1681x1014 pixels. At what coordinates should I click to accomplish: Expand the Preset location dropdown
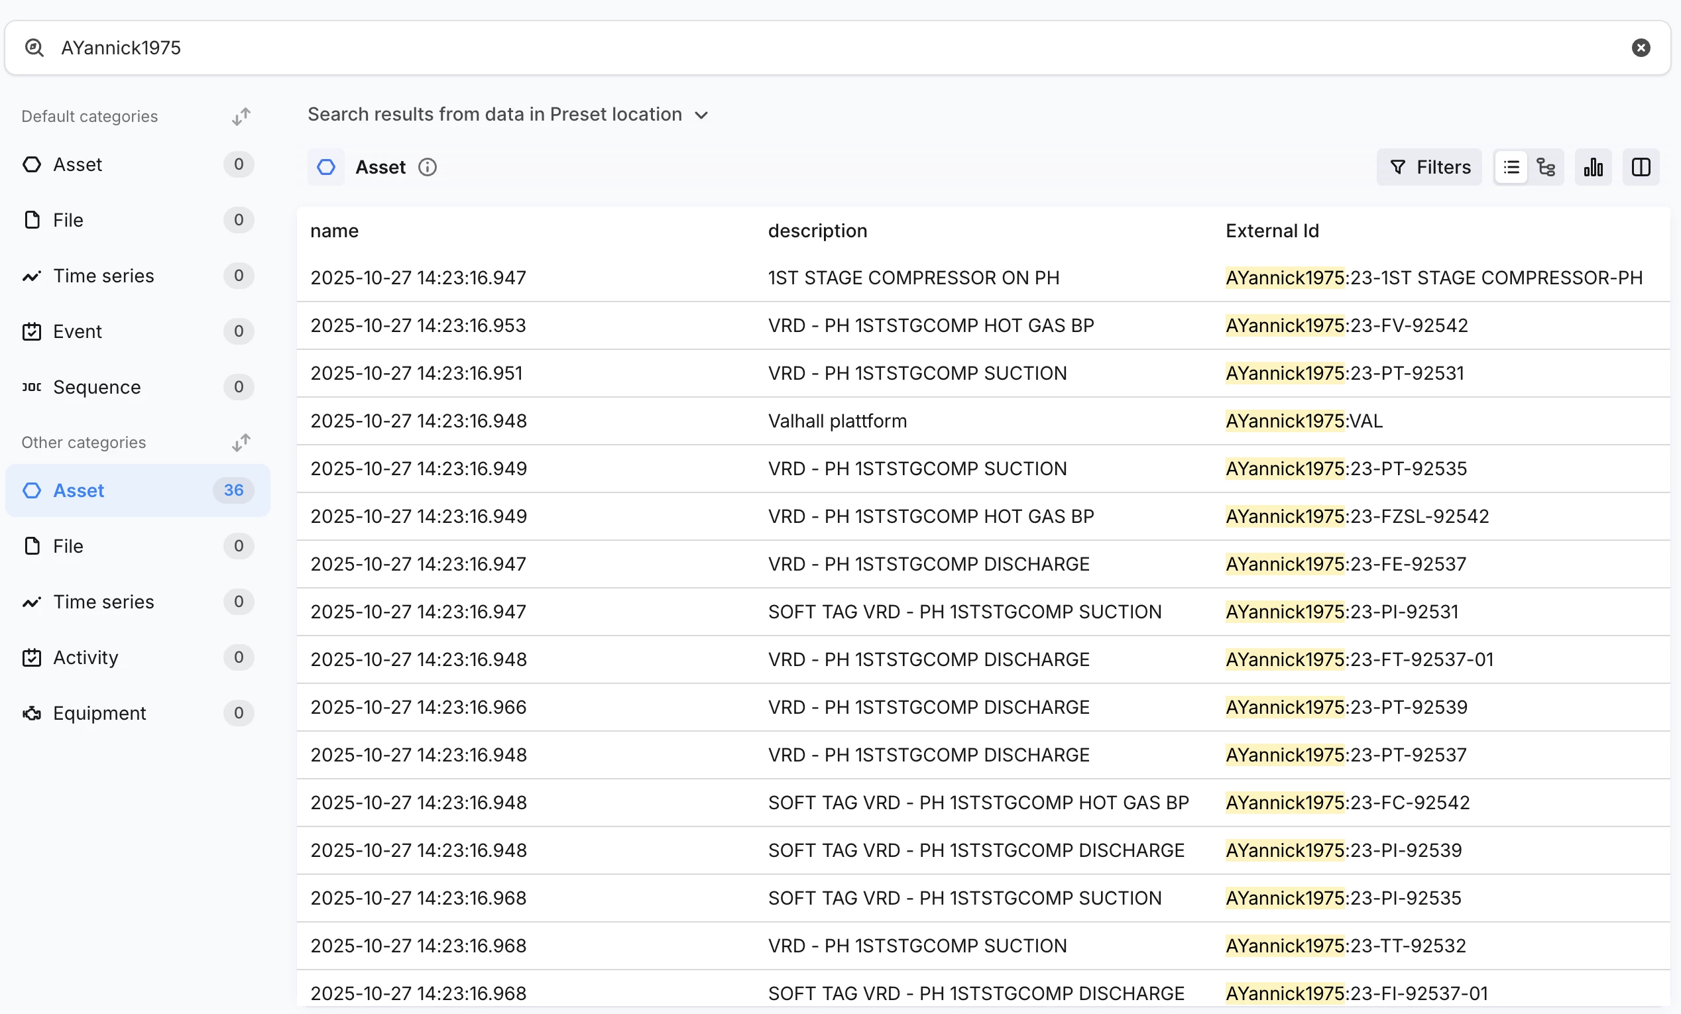701,115
